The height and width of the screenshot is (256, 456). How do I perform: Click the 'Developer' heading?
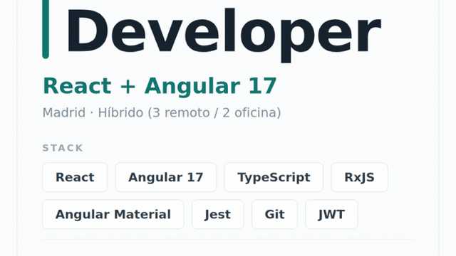tap(224, 34)
